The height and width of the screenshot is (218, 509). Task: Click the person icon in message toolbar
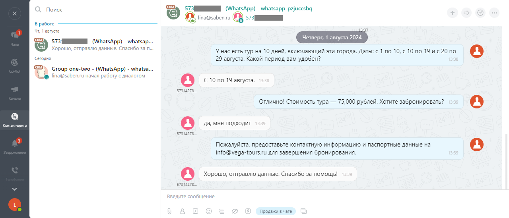point(182,211)
